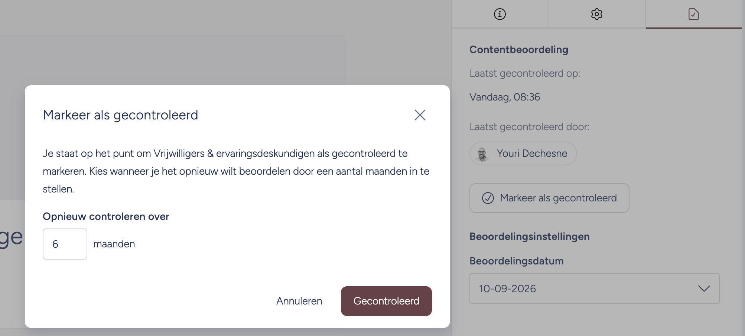The image size is (745, 336).
Task: Click the maanden label beside the input
Action: click(114, 244)
